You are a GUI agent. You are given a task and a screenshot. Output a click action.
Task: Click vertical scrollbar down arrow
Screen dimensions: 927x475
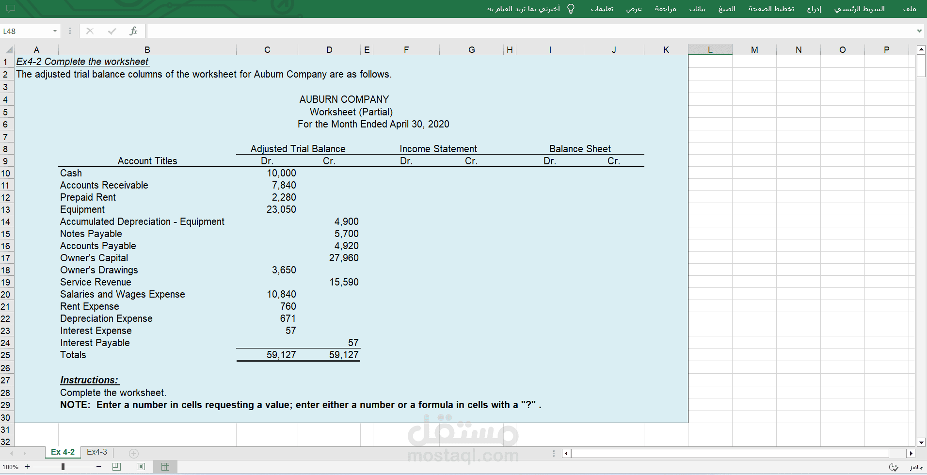[x=921, y=442]
